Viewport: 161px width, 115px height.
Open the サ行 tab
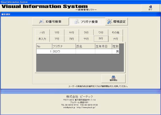pyautogui.click(x=86, y=39)
